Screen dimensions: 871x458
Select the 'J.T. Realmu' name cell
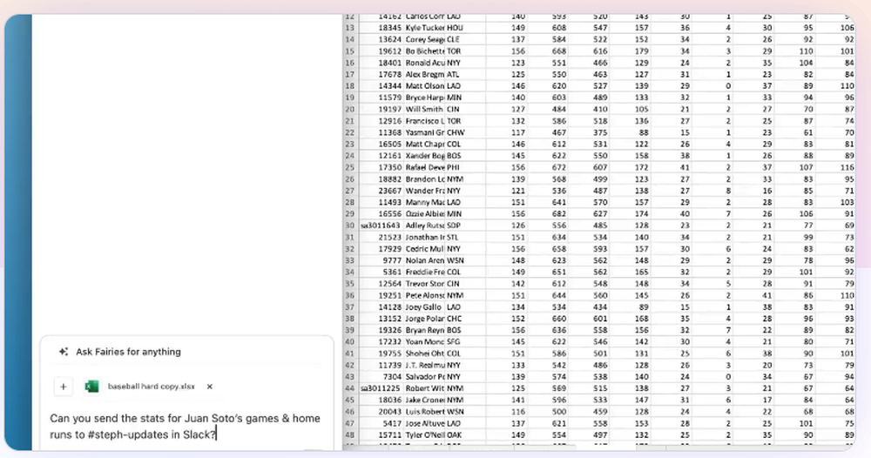(425, 366)
